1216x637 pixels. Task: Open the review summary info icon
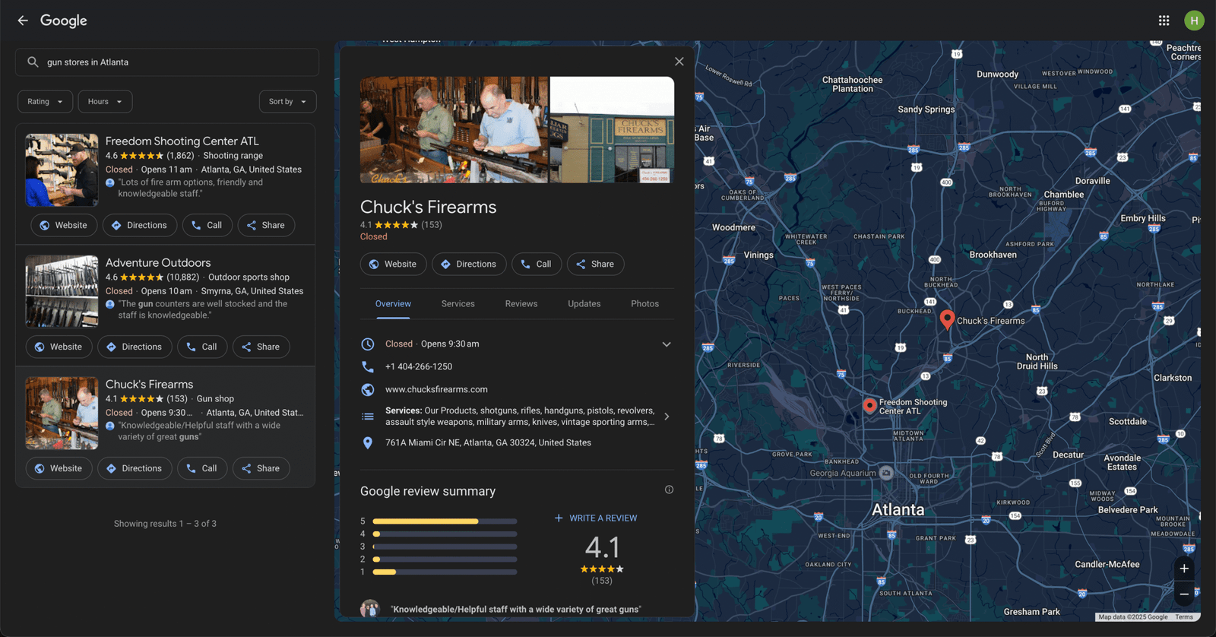tap(669, 490)
